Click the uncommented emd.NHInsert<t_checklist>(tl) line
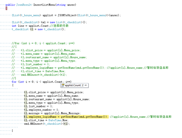Image resolution: width=182 pixels, height=138 pixels. pos(47,124)
